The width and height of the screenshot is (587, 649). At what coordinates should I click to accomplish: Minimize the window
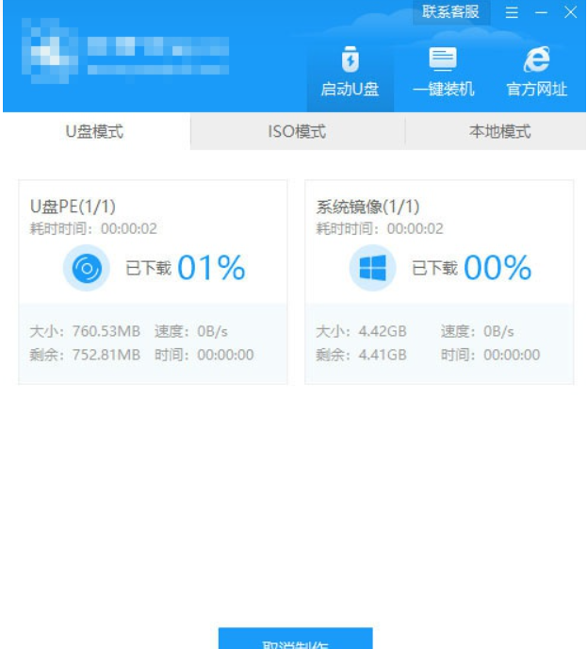(x=541, y=12)
